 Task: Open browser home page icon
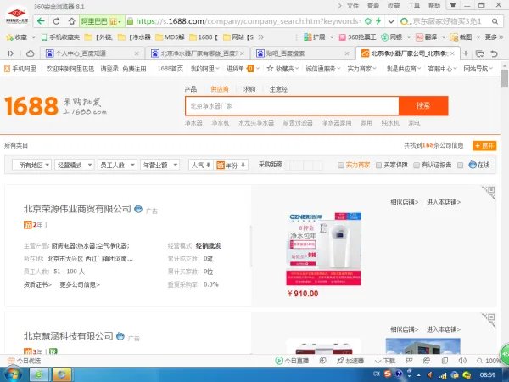pos(71,21)
